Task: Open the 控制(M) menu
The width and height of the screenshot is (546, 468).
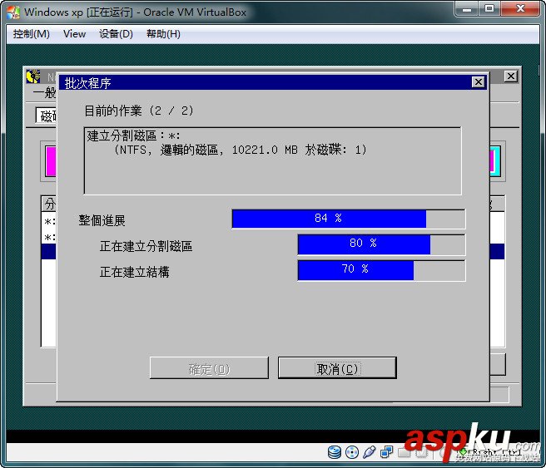Action: 32,34
